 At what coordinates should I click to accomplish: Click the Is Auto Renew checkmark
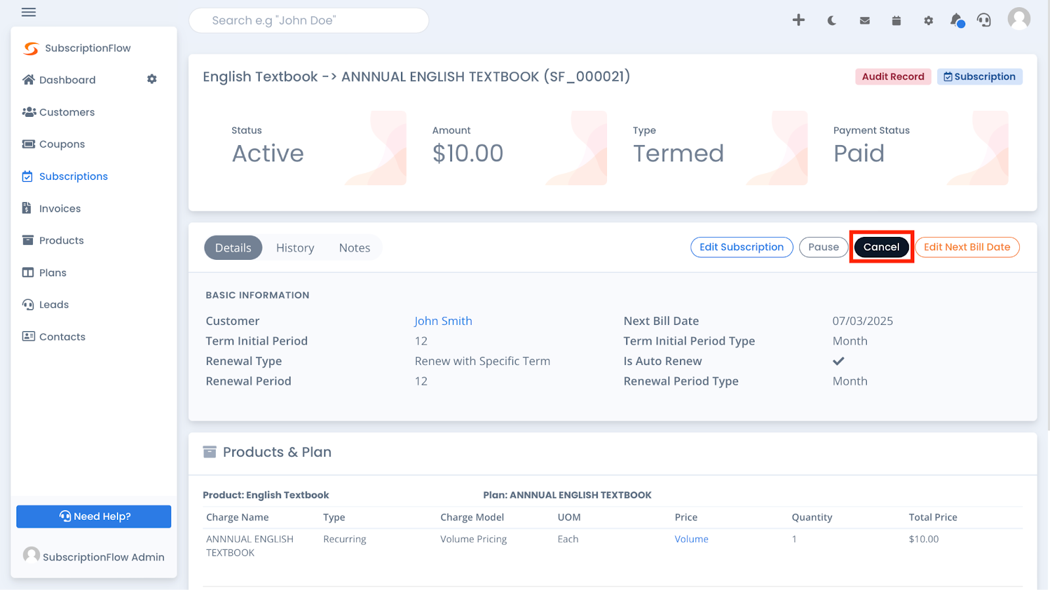point(839,361)
